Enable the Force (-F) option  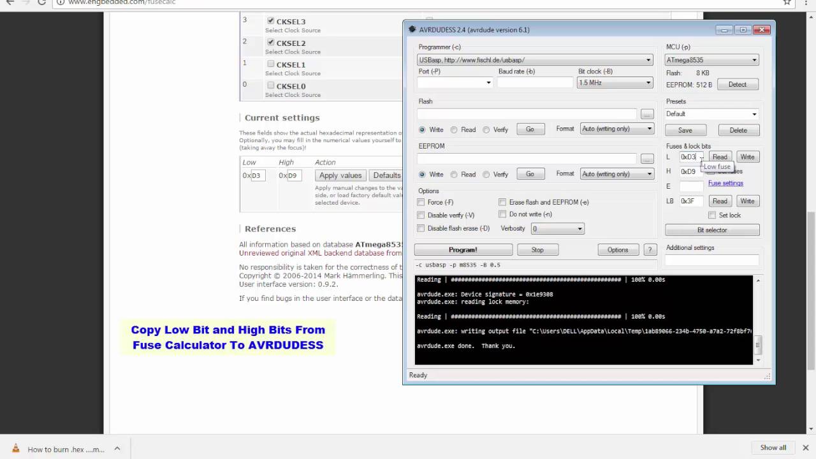[421, 202]
